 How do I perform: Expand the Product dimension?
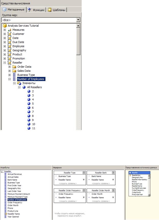click(5, 54)
